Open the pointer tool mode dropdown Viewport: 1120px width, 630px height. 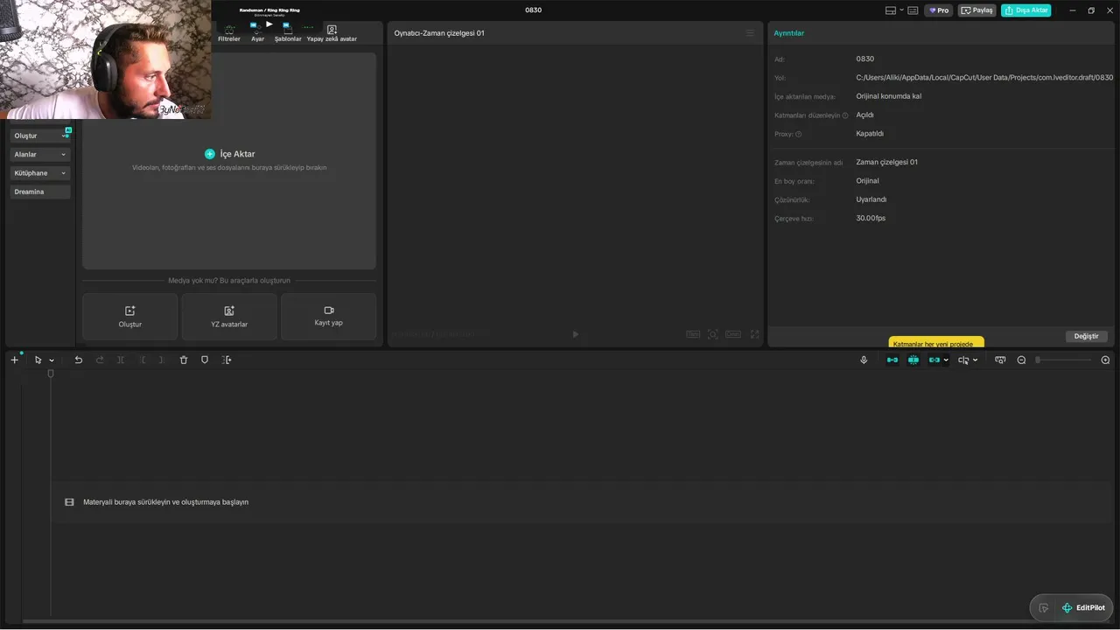click(x=52, y=360)
